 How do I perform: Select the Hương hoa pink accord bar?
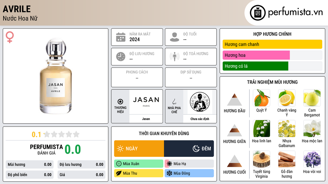click(256, 55)
